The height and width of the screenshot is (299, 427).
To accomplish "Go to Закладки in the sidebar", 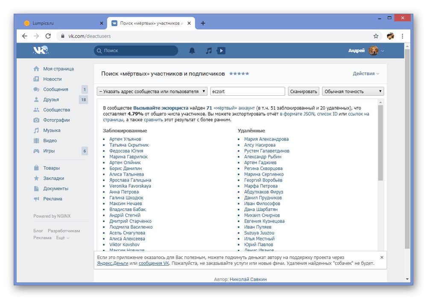I will pyautogui.click(x=53, y=178).
